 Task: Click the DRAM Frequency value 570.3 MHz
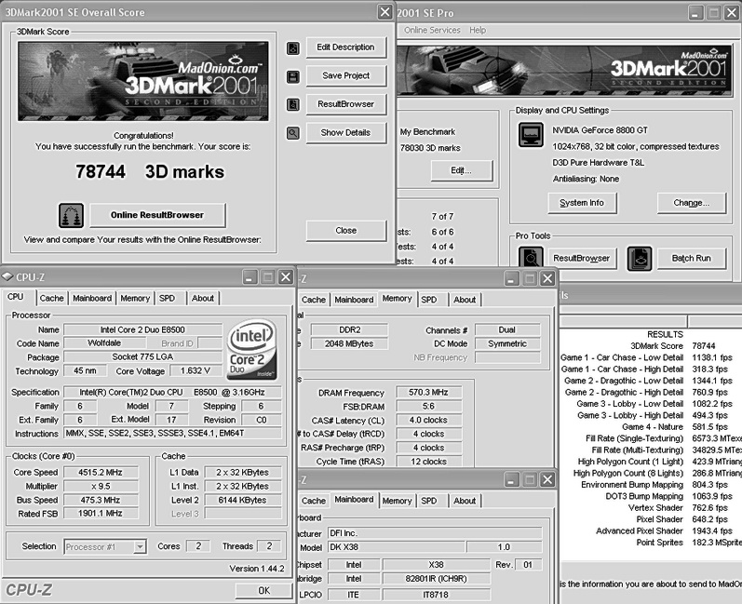[x=429, y=393]
